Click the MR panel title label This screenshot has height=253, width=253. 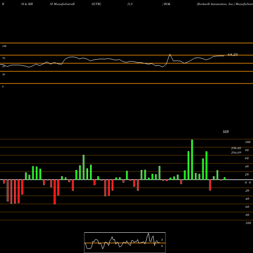pos(226,132)
